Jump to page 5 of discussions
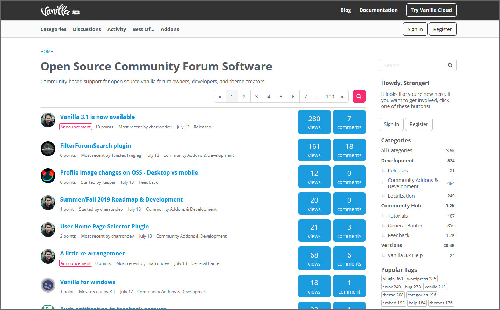 (281, 97)
